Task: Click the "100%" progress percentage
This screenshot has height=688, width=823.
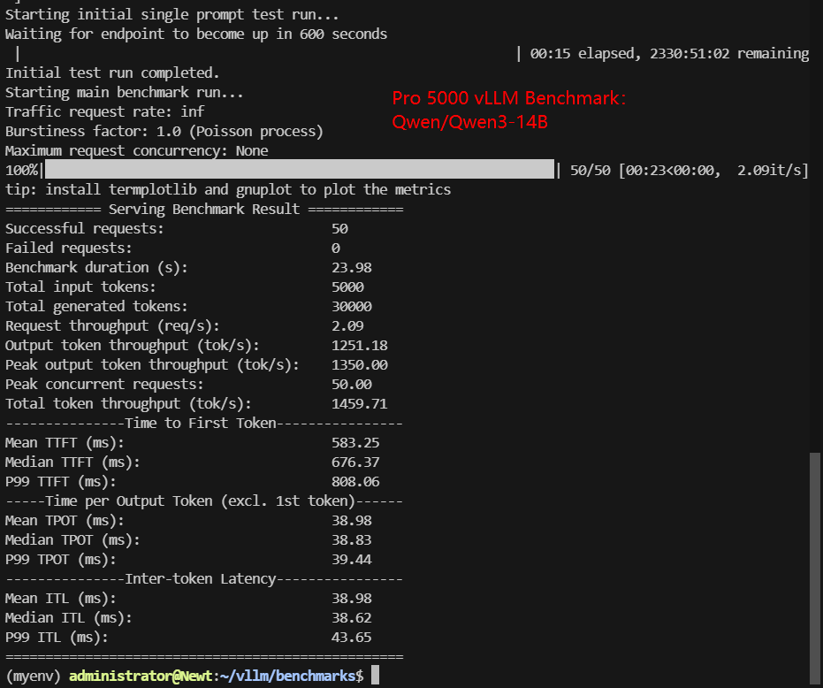Action: point(21,170)
